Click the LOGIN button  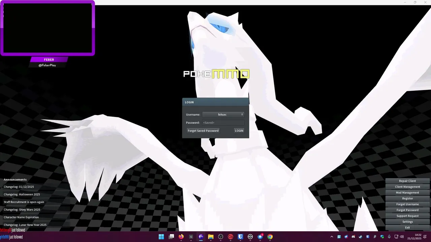click(239, 131)
